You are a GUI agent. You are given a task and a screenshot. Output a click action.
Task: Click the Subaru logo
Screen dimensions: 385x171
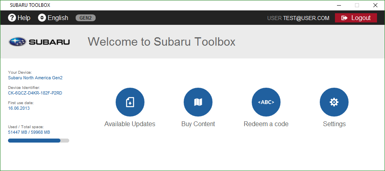[39, 42]
